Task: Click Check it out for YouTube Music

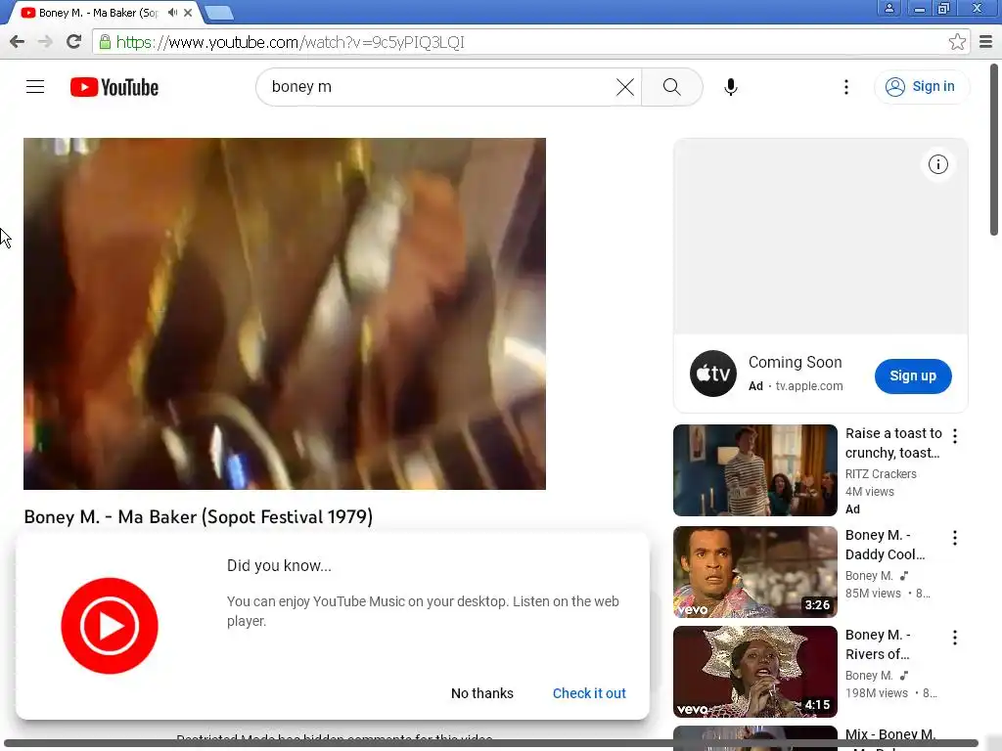Action: (x=589, y=693)
